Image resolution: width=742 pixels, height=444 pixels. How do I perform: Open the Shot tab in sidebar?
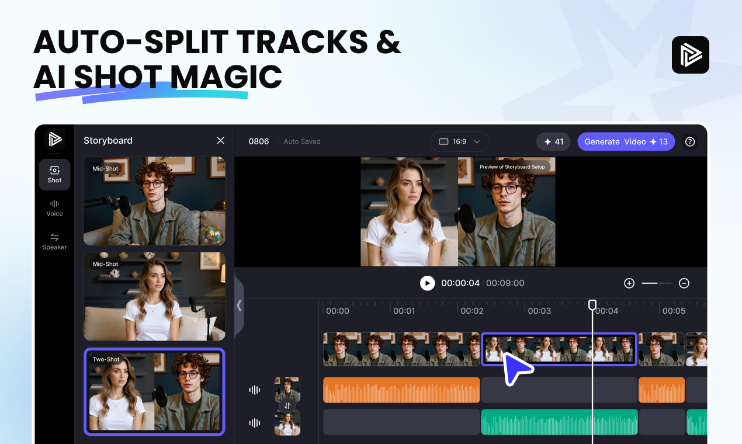pos(54,174)
